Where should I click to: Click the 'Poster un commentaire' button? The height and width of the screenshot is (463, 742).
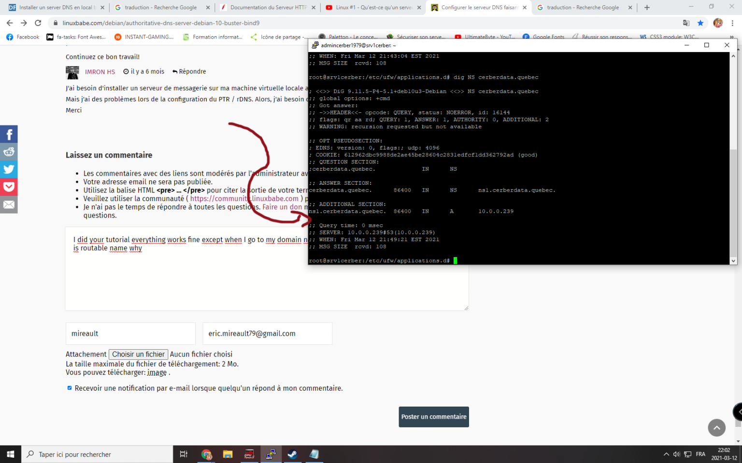coord(433,416)
